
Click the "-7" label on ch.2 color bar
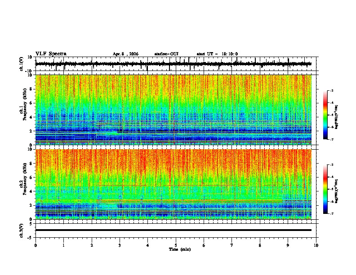332,213
